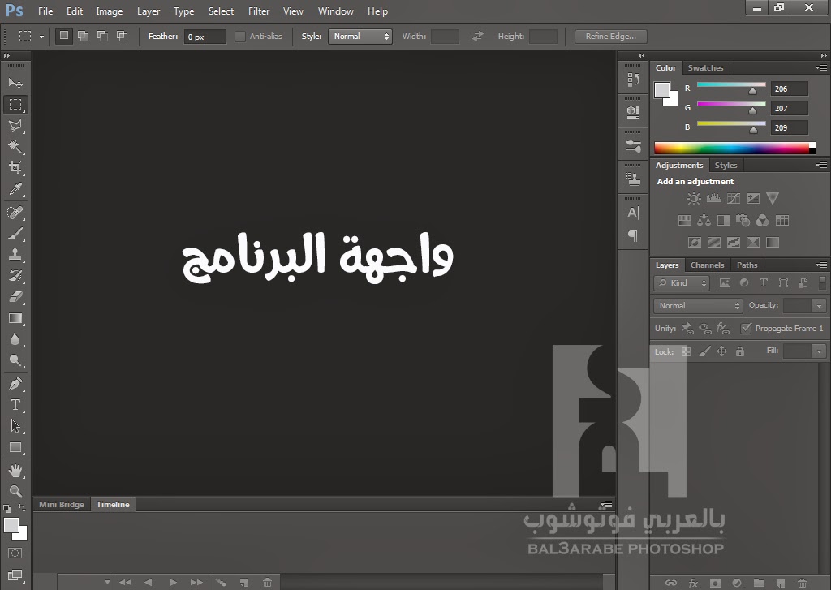This screenshot has height=590, width=831.
Task: Open the layer blend mode dropdown
Action: (698, 306)
